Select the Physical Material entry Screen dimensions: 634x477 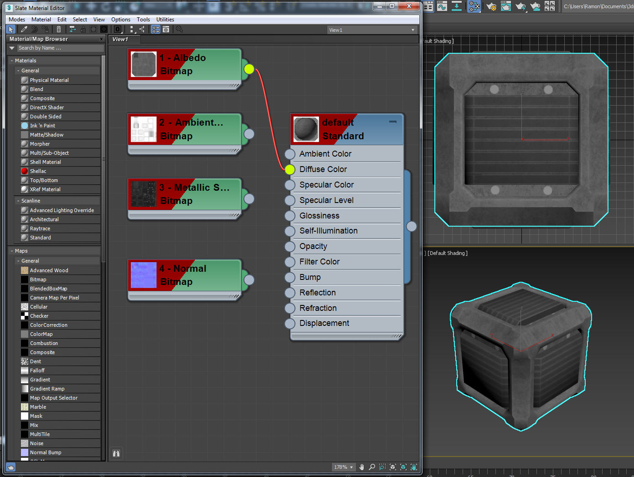(x=48, y=80)
